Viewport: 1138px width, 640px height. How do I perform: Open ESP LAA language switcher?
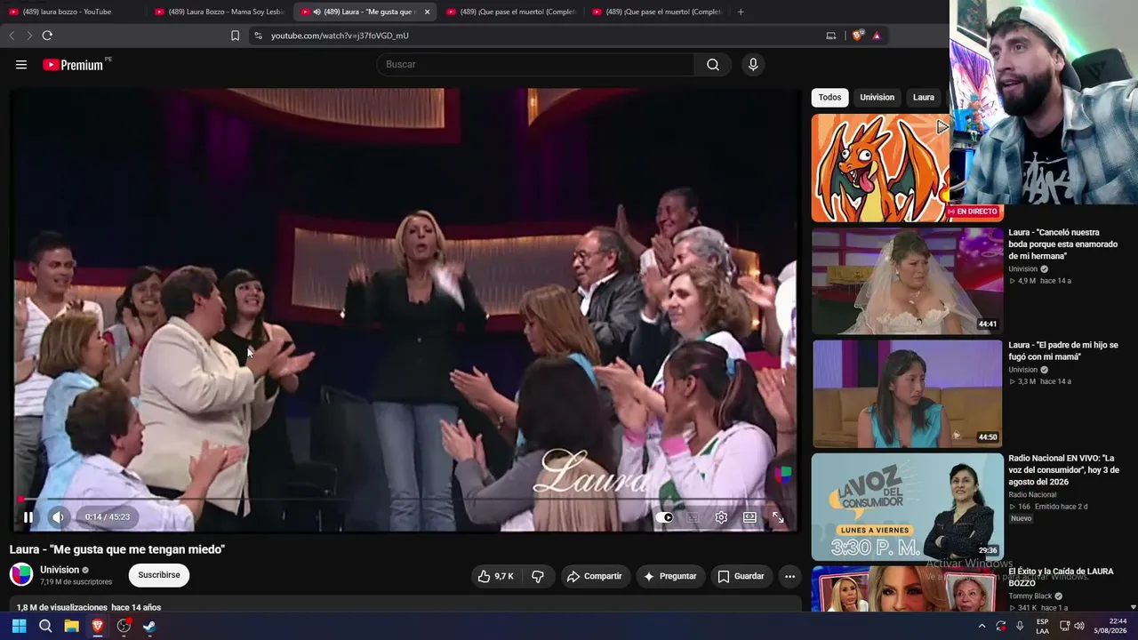[x=1043, y=626]
